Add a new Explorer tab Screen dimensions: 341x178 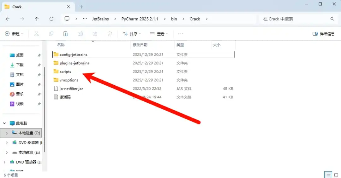click(x=81, y=7)
